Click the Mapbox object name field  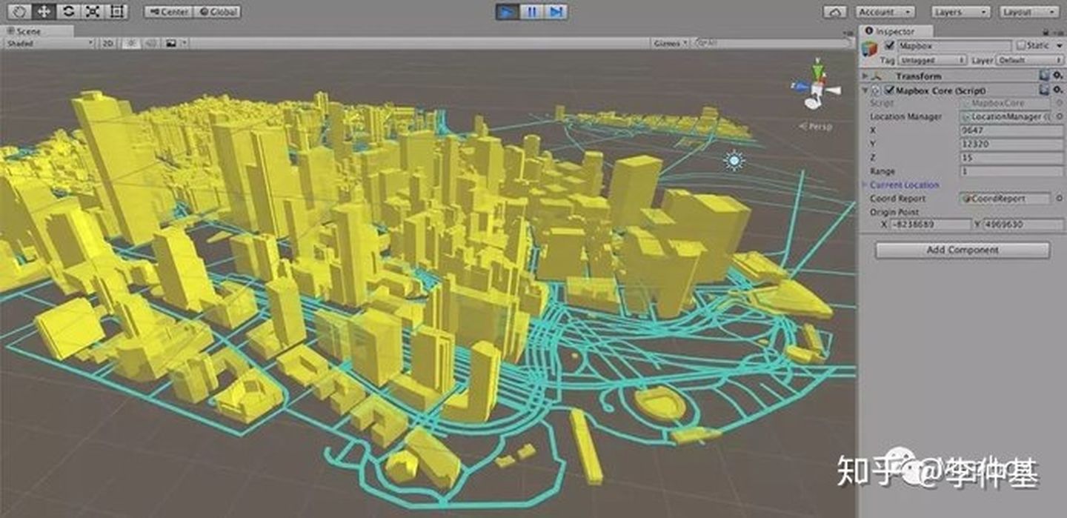953,45
